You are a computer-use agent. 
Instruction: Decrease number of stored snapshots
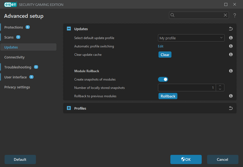[x=220, y=89]
